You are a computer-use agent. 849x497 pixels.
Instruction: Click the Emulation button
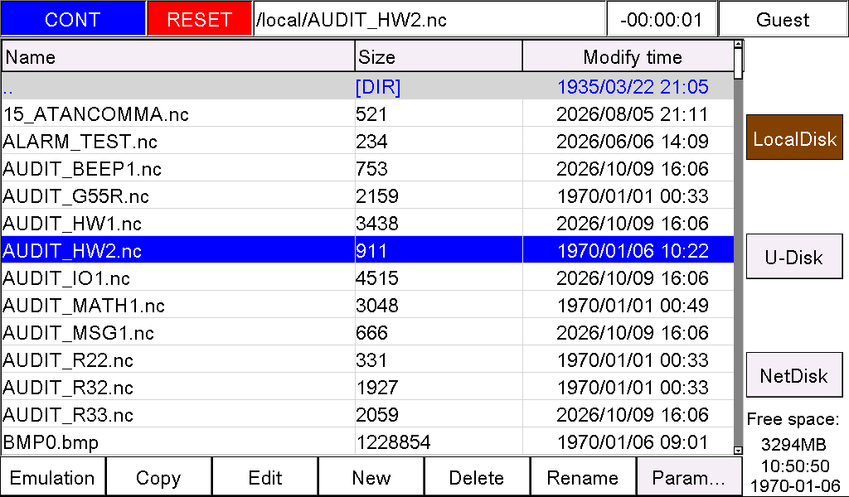52,477
